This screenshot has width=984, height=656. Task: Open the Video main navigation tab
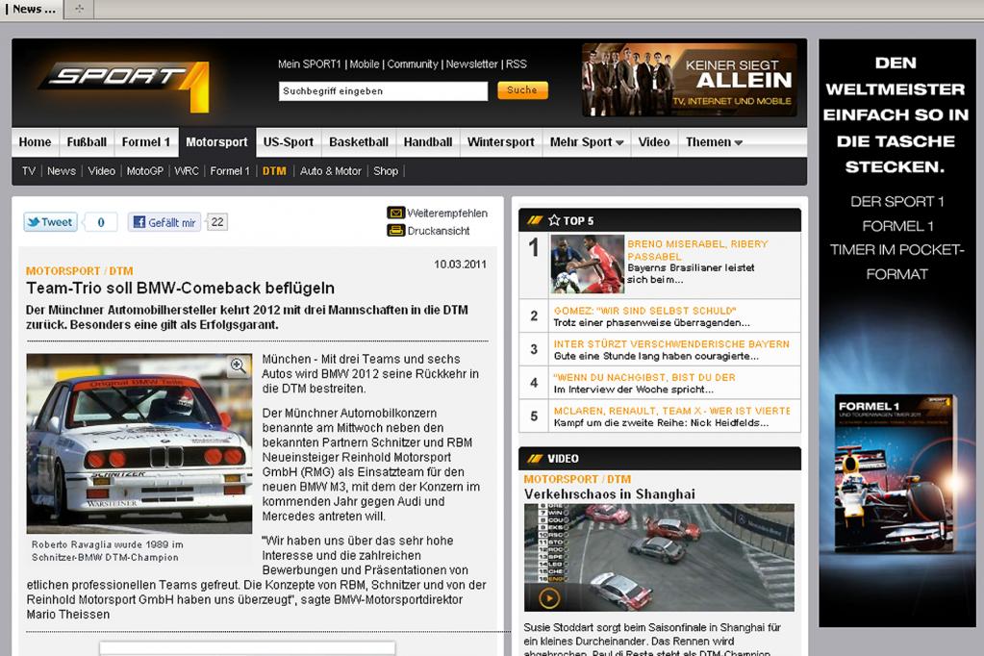(x=654, y=142)
